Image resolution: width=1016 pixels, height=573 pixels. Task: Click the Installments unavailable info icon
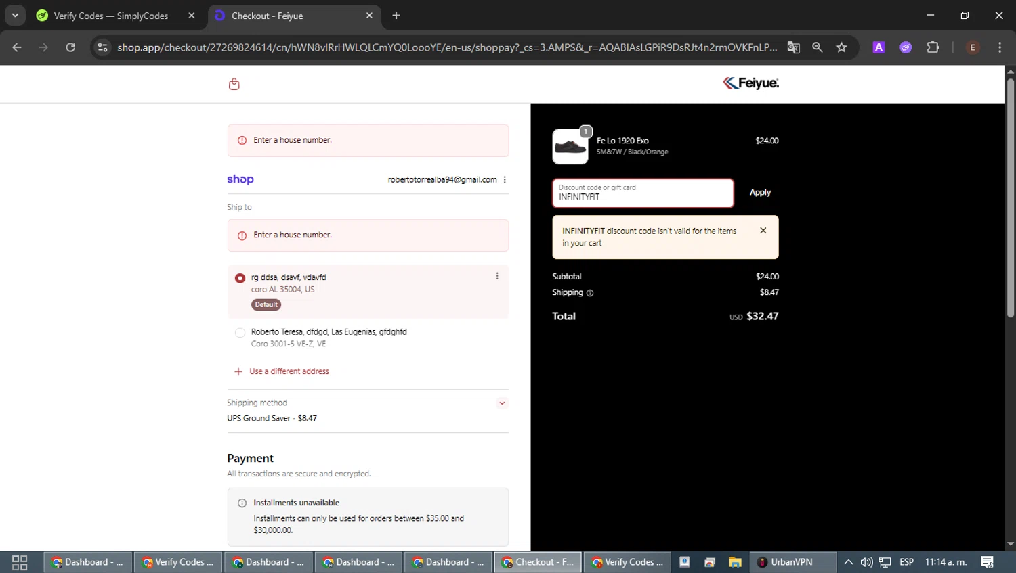(242, 503)
